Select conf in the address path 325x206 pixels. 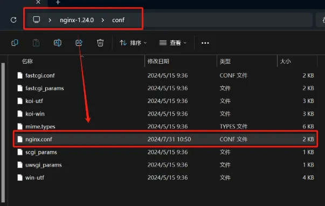pos(118,20)
